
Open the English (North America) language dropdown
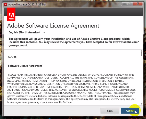[27, 32]
